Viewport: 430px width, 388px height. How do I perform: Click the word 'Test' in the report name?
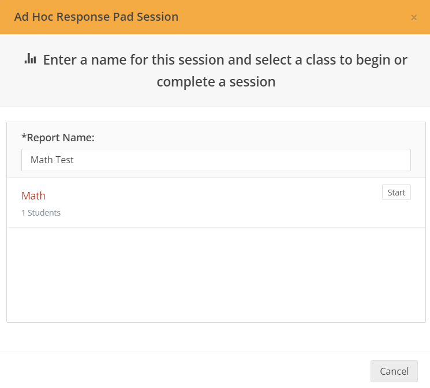point(65,160)
